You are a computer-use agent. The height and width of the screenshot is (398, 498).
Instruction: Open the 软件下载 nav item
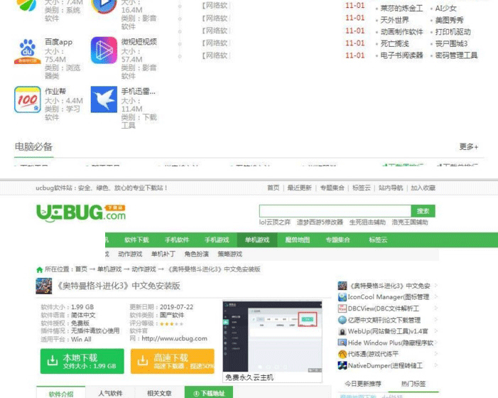tap(136, 240)
